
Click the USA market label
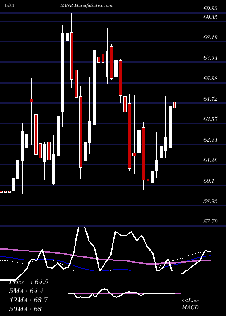9,5
